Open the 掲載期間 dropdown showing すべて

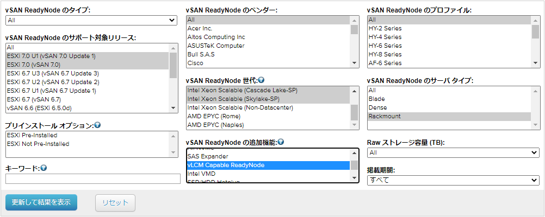[453, 180]
